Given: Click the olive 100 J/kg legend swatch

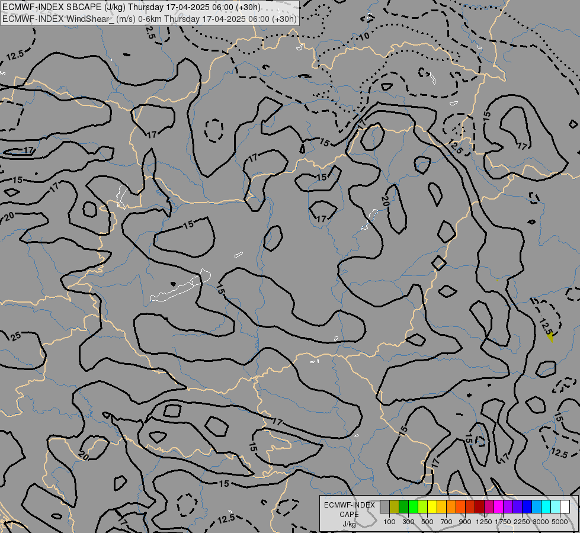Looking at the screenshot, I should (x=395, y=507).
